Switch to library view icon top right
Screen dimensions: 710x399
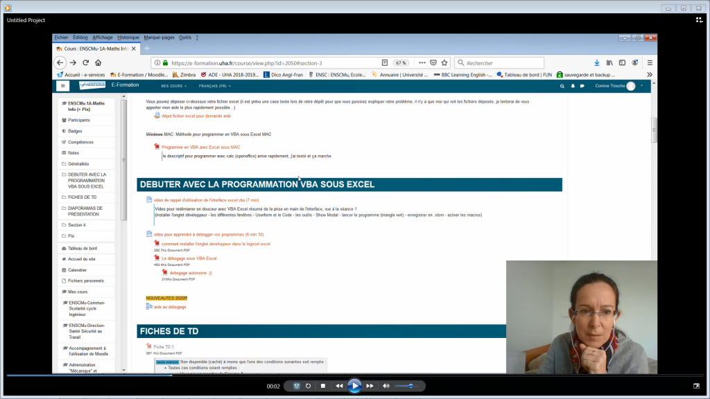(699, 20)
